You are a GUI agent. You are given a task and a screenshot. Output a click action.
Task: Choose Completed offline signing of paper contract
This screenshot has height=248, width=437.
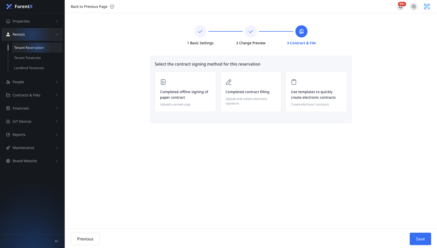(x=185, y=92)
